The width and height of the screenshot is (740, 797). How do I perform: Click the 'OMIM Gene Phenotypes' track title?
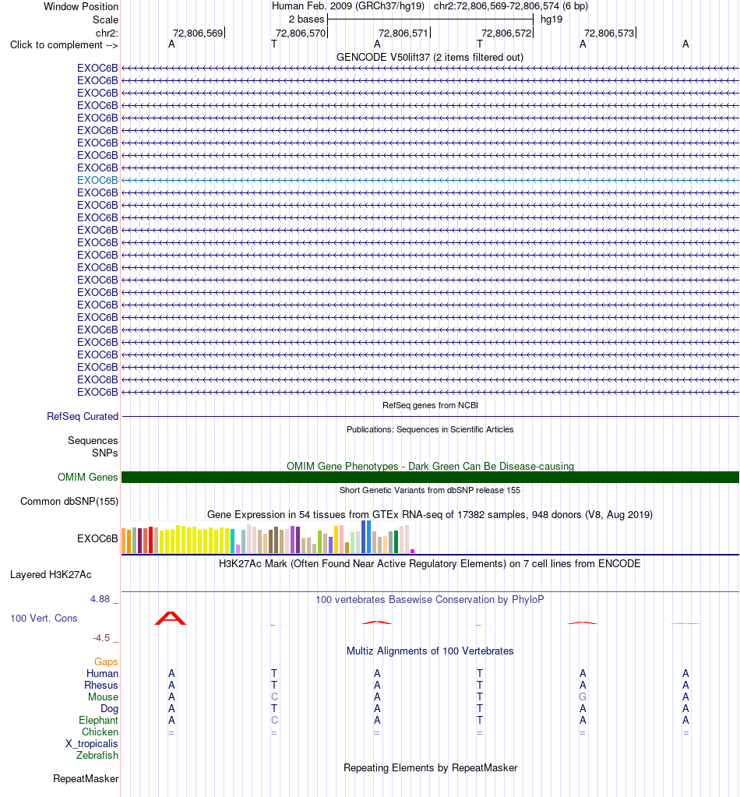coord(430,466)
